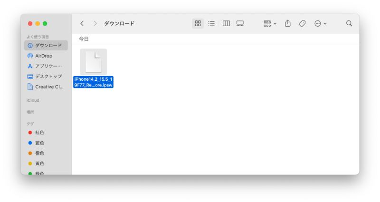The height and width of the screenshot is (202, 380).
Task: Click the タグ section header
Action: 30,124
